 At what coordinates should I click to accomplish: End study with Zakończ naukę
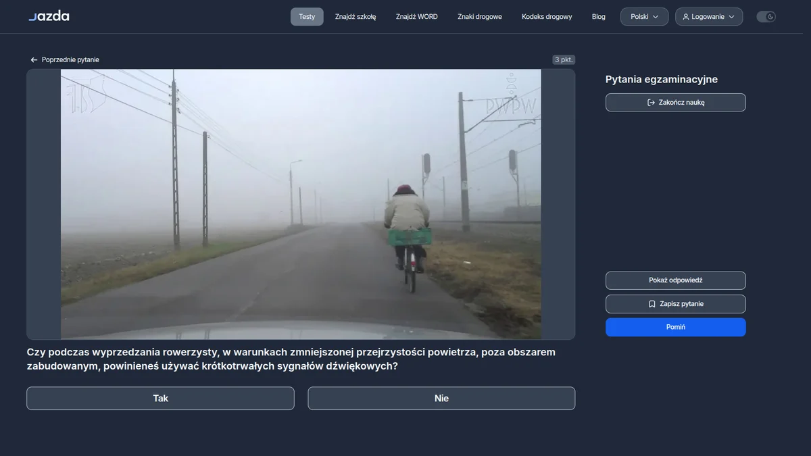[676, 103]
